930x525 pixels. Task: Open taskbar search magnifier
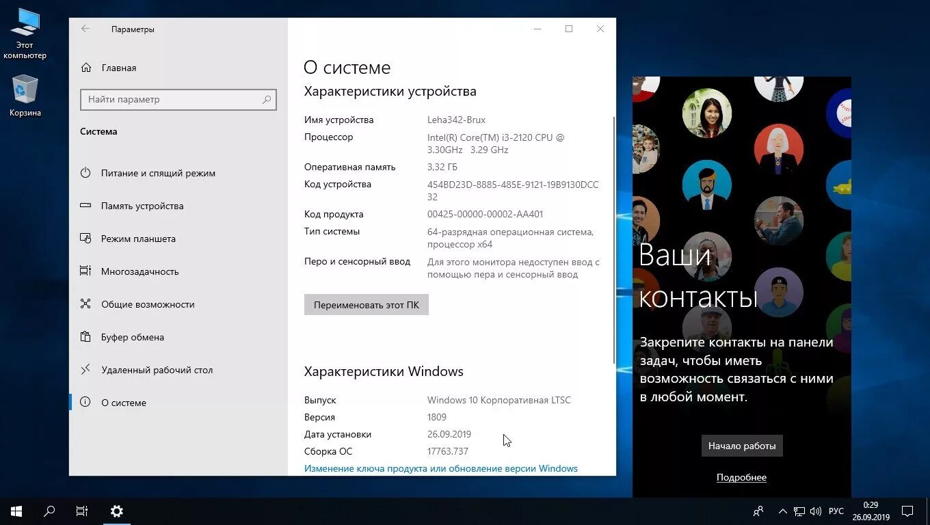click(49, 511)
